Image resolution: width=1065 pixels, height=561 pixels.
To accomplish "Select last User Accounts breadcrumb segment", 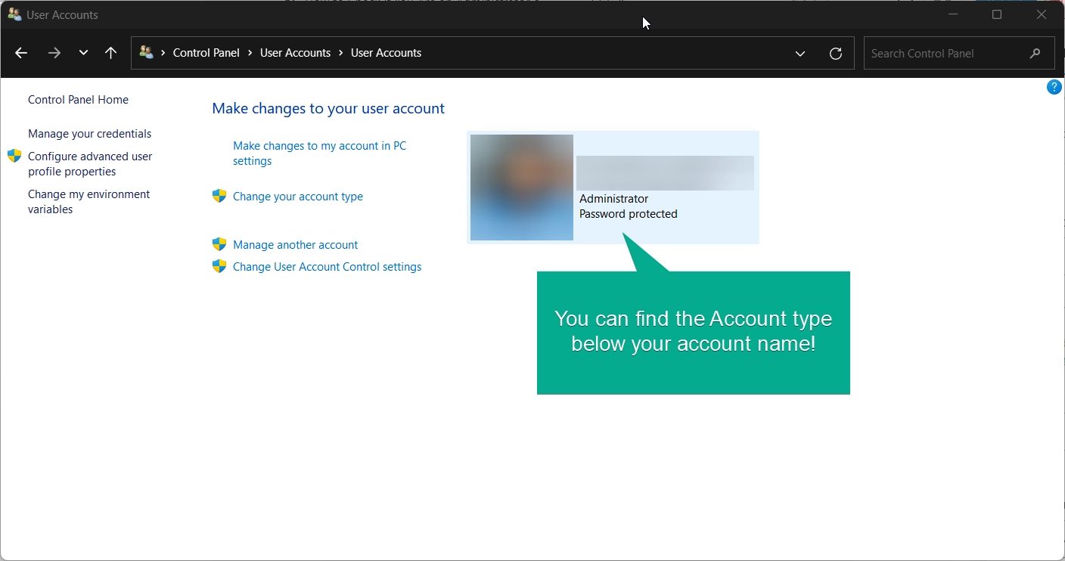I will coord(386,53).
